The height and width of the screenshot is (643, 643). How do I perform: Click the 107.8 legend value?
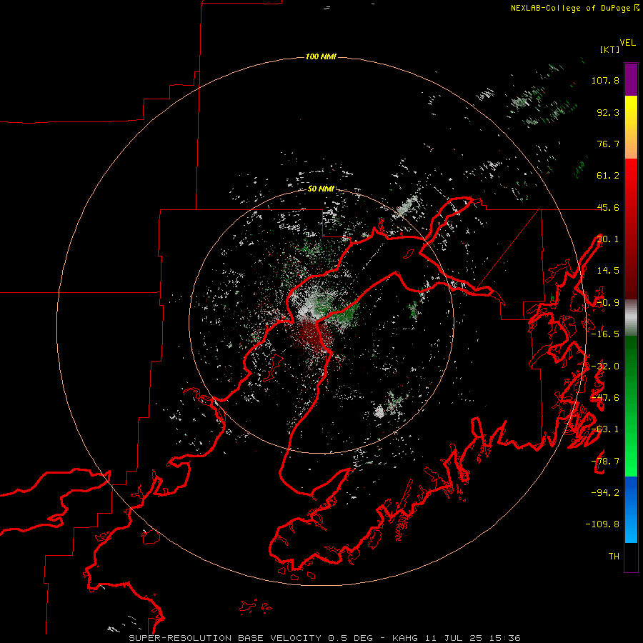tap(605, 81)
